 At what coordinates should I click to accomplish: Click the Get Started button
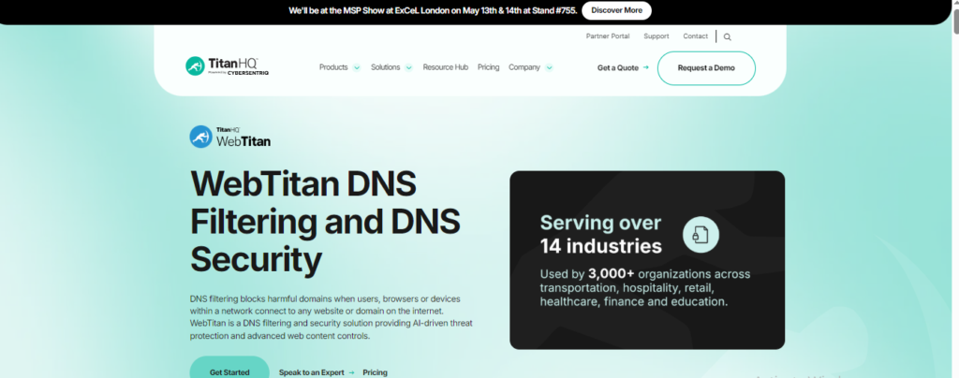click(229, 369)
